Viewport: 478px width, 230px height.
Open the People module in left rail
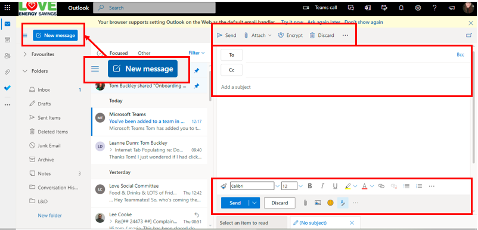(7, 56)
